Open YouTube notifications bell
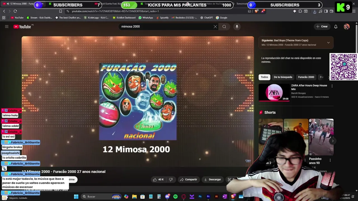The image size is (358, 201). click(x=336, y=27)
